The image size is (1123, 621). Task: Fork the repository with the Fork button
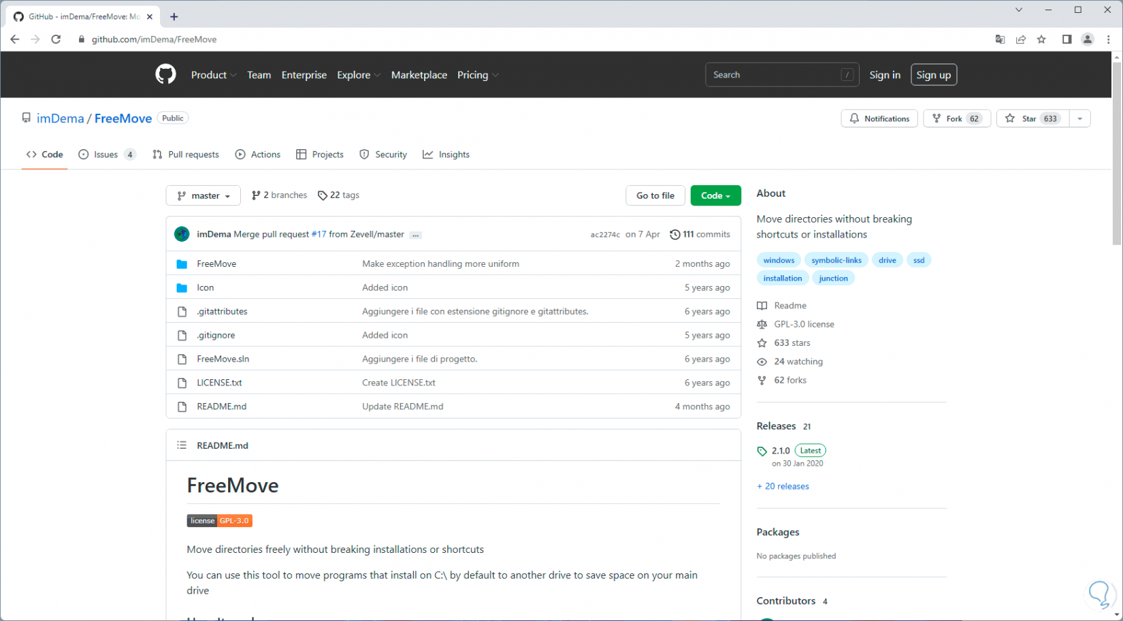tap(957, 118)
